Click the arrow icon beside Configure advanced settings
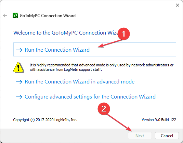 19,97
